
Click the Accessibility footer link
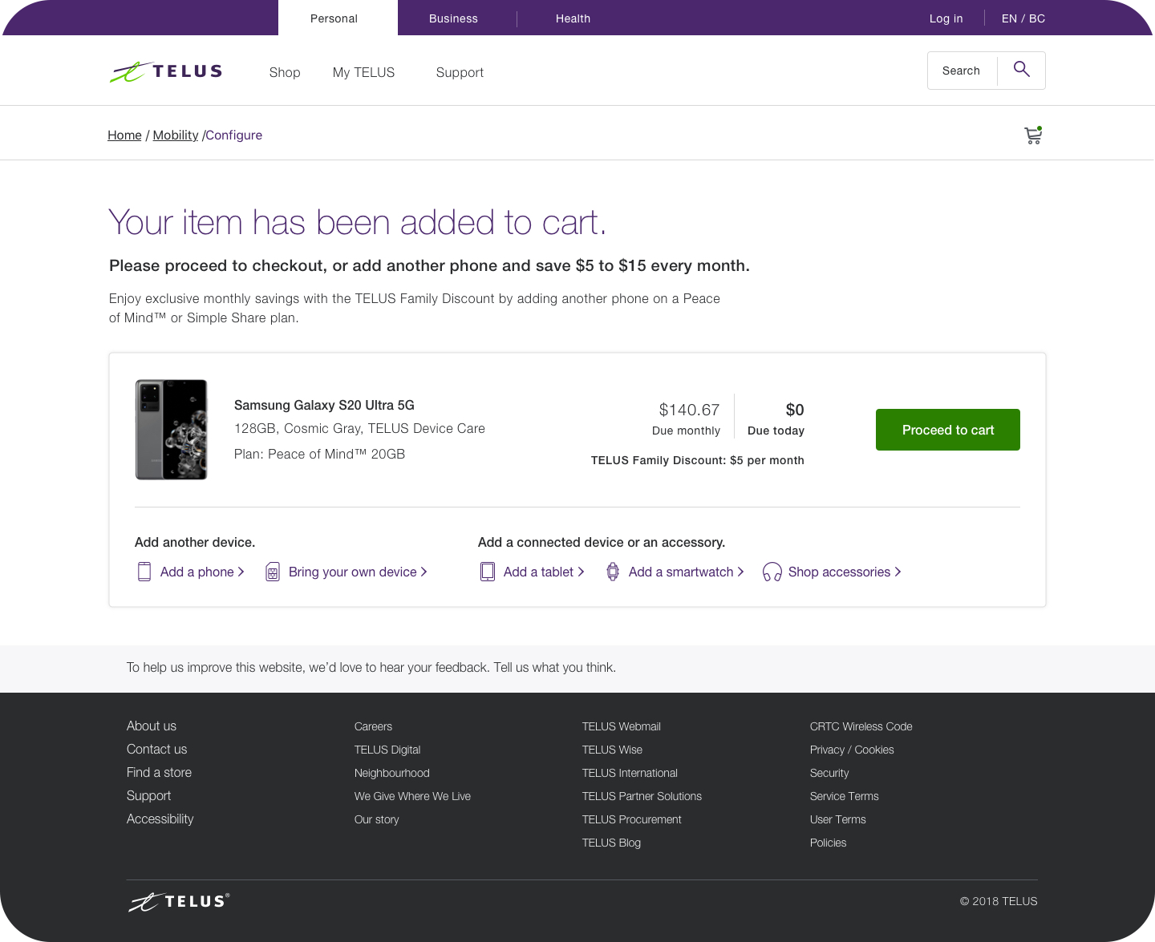(160, 819)
